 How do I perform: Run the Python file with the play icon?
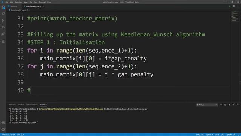229,6
